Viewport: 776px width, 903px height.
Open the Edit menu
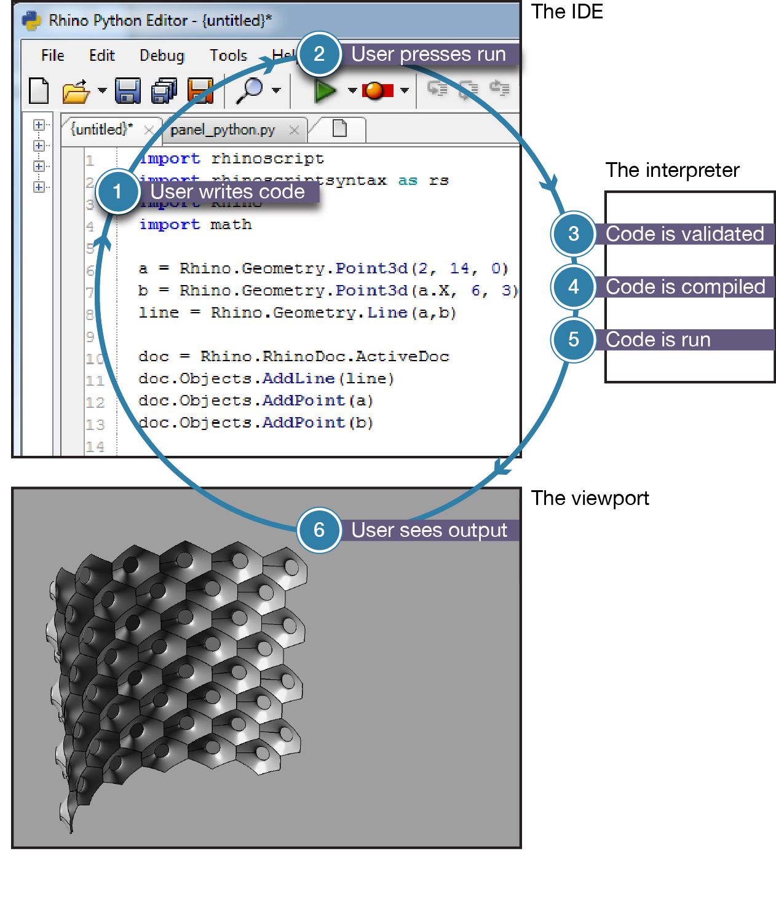(102, 55)
